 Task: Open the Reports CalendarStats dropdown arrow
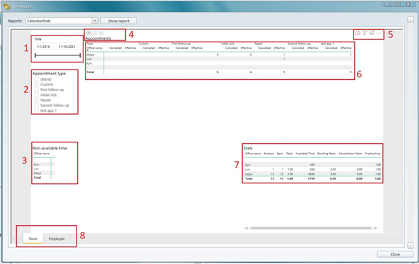[95, 21]
